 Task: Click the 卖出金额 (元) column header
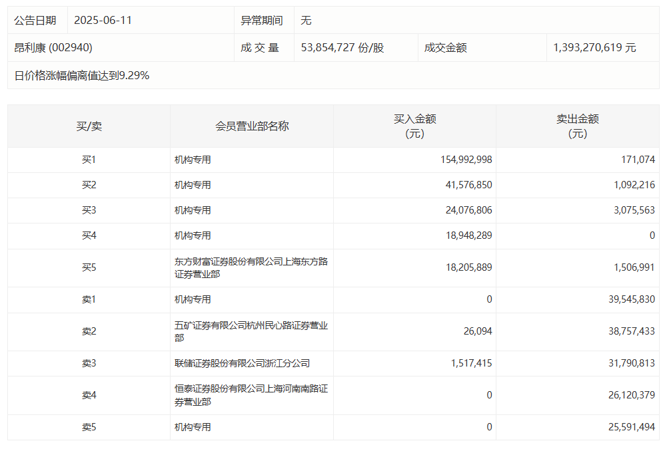tap(577, 126)
